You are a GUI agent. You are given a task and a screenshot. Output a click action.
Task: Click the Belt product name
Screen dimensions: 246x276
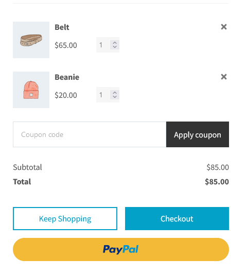(62, 27)
